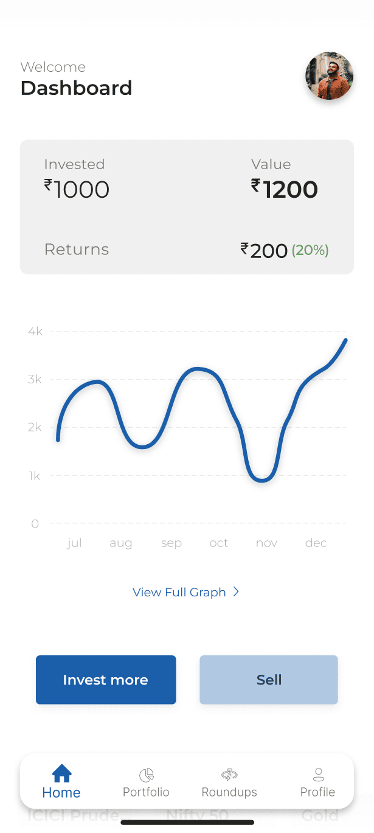Tap the blue graph line peak near dec
The height and width of the screenshot is (833, 374).
click(345, 341)
